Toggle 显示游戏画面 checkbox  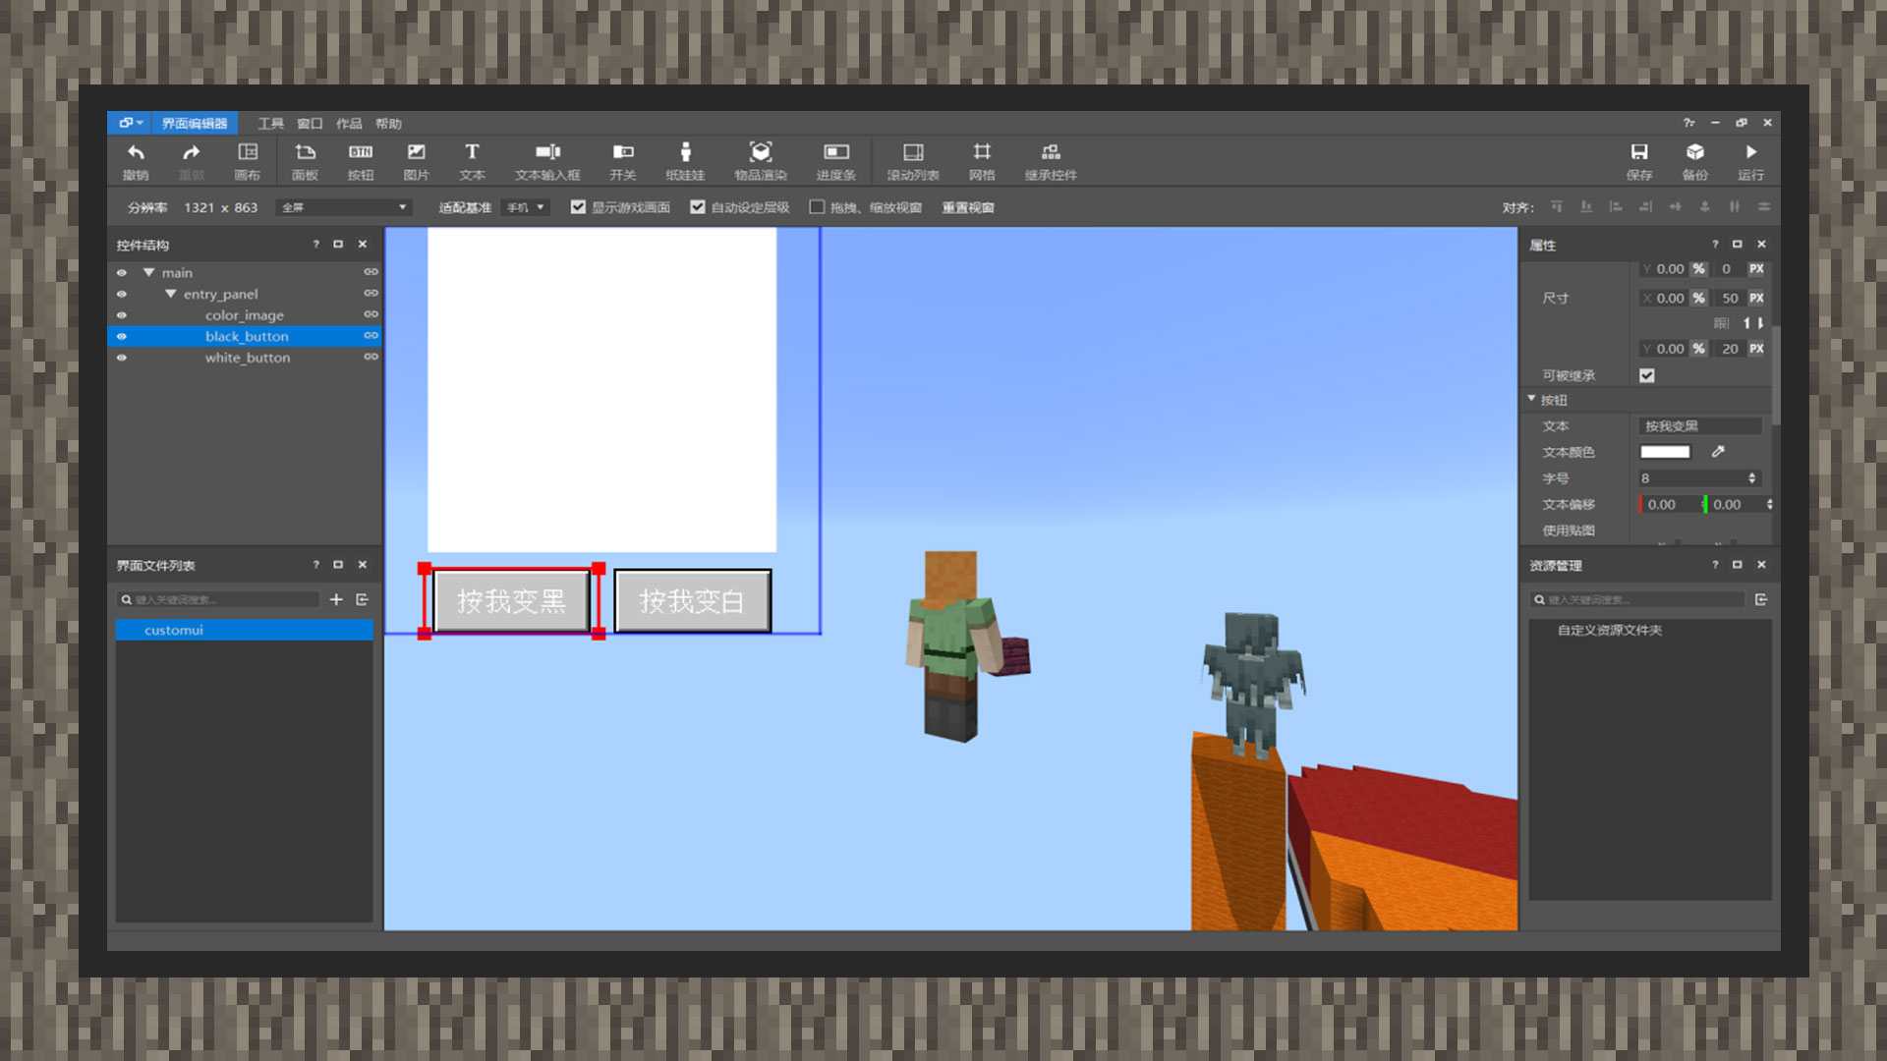pos(578,207)
